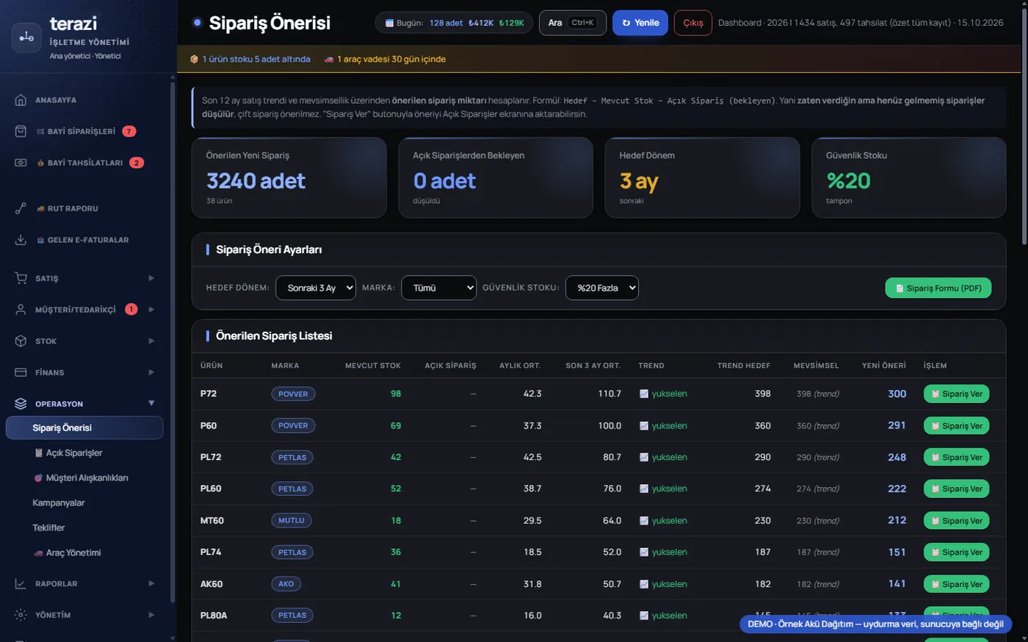Click the Raporlar chart icon

pyautogui.click(x=21, y=584)
